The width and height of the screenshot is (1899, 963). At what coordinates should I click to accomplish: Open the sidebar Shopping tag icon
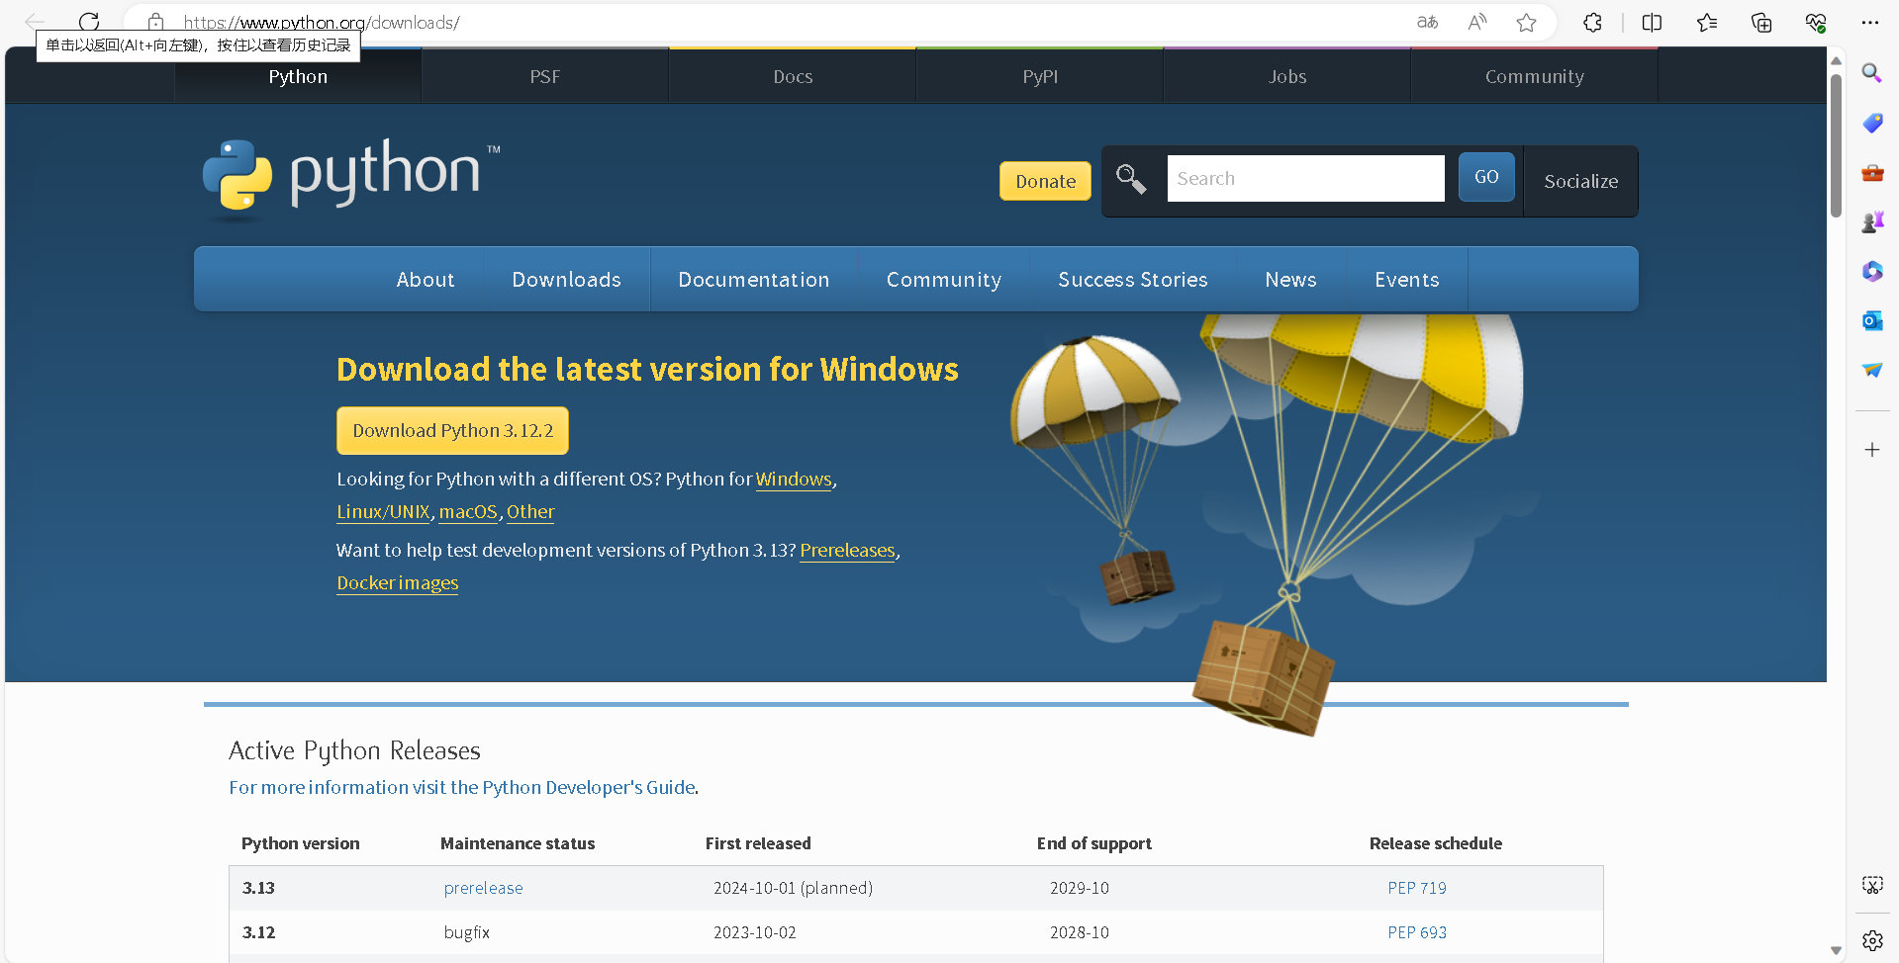pyautogui.click(x=1872, y=123)
